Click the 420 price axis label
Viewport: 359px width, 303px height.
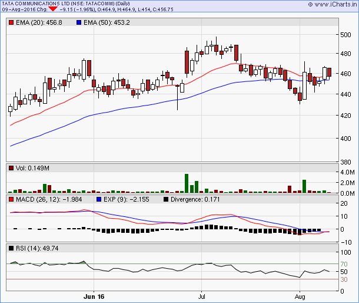pos(345,116)
